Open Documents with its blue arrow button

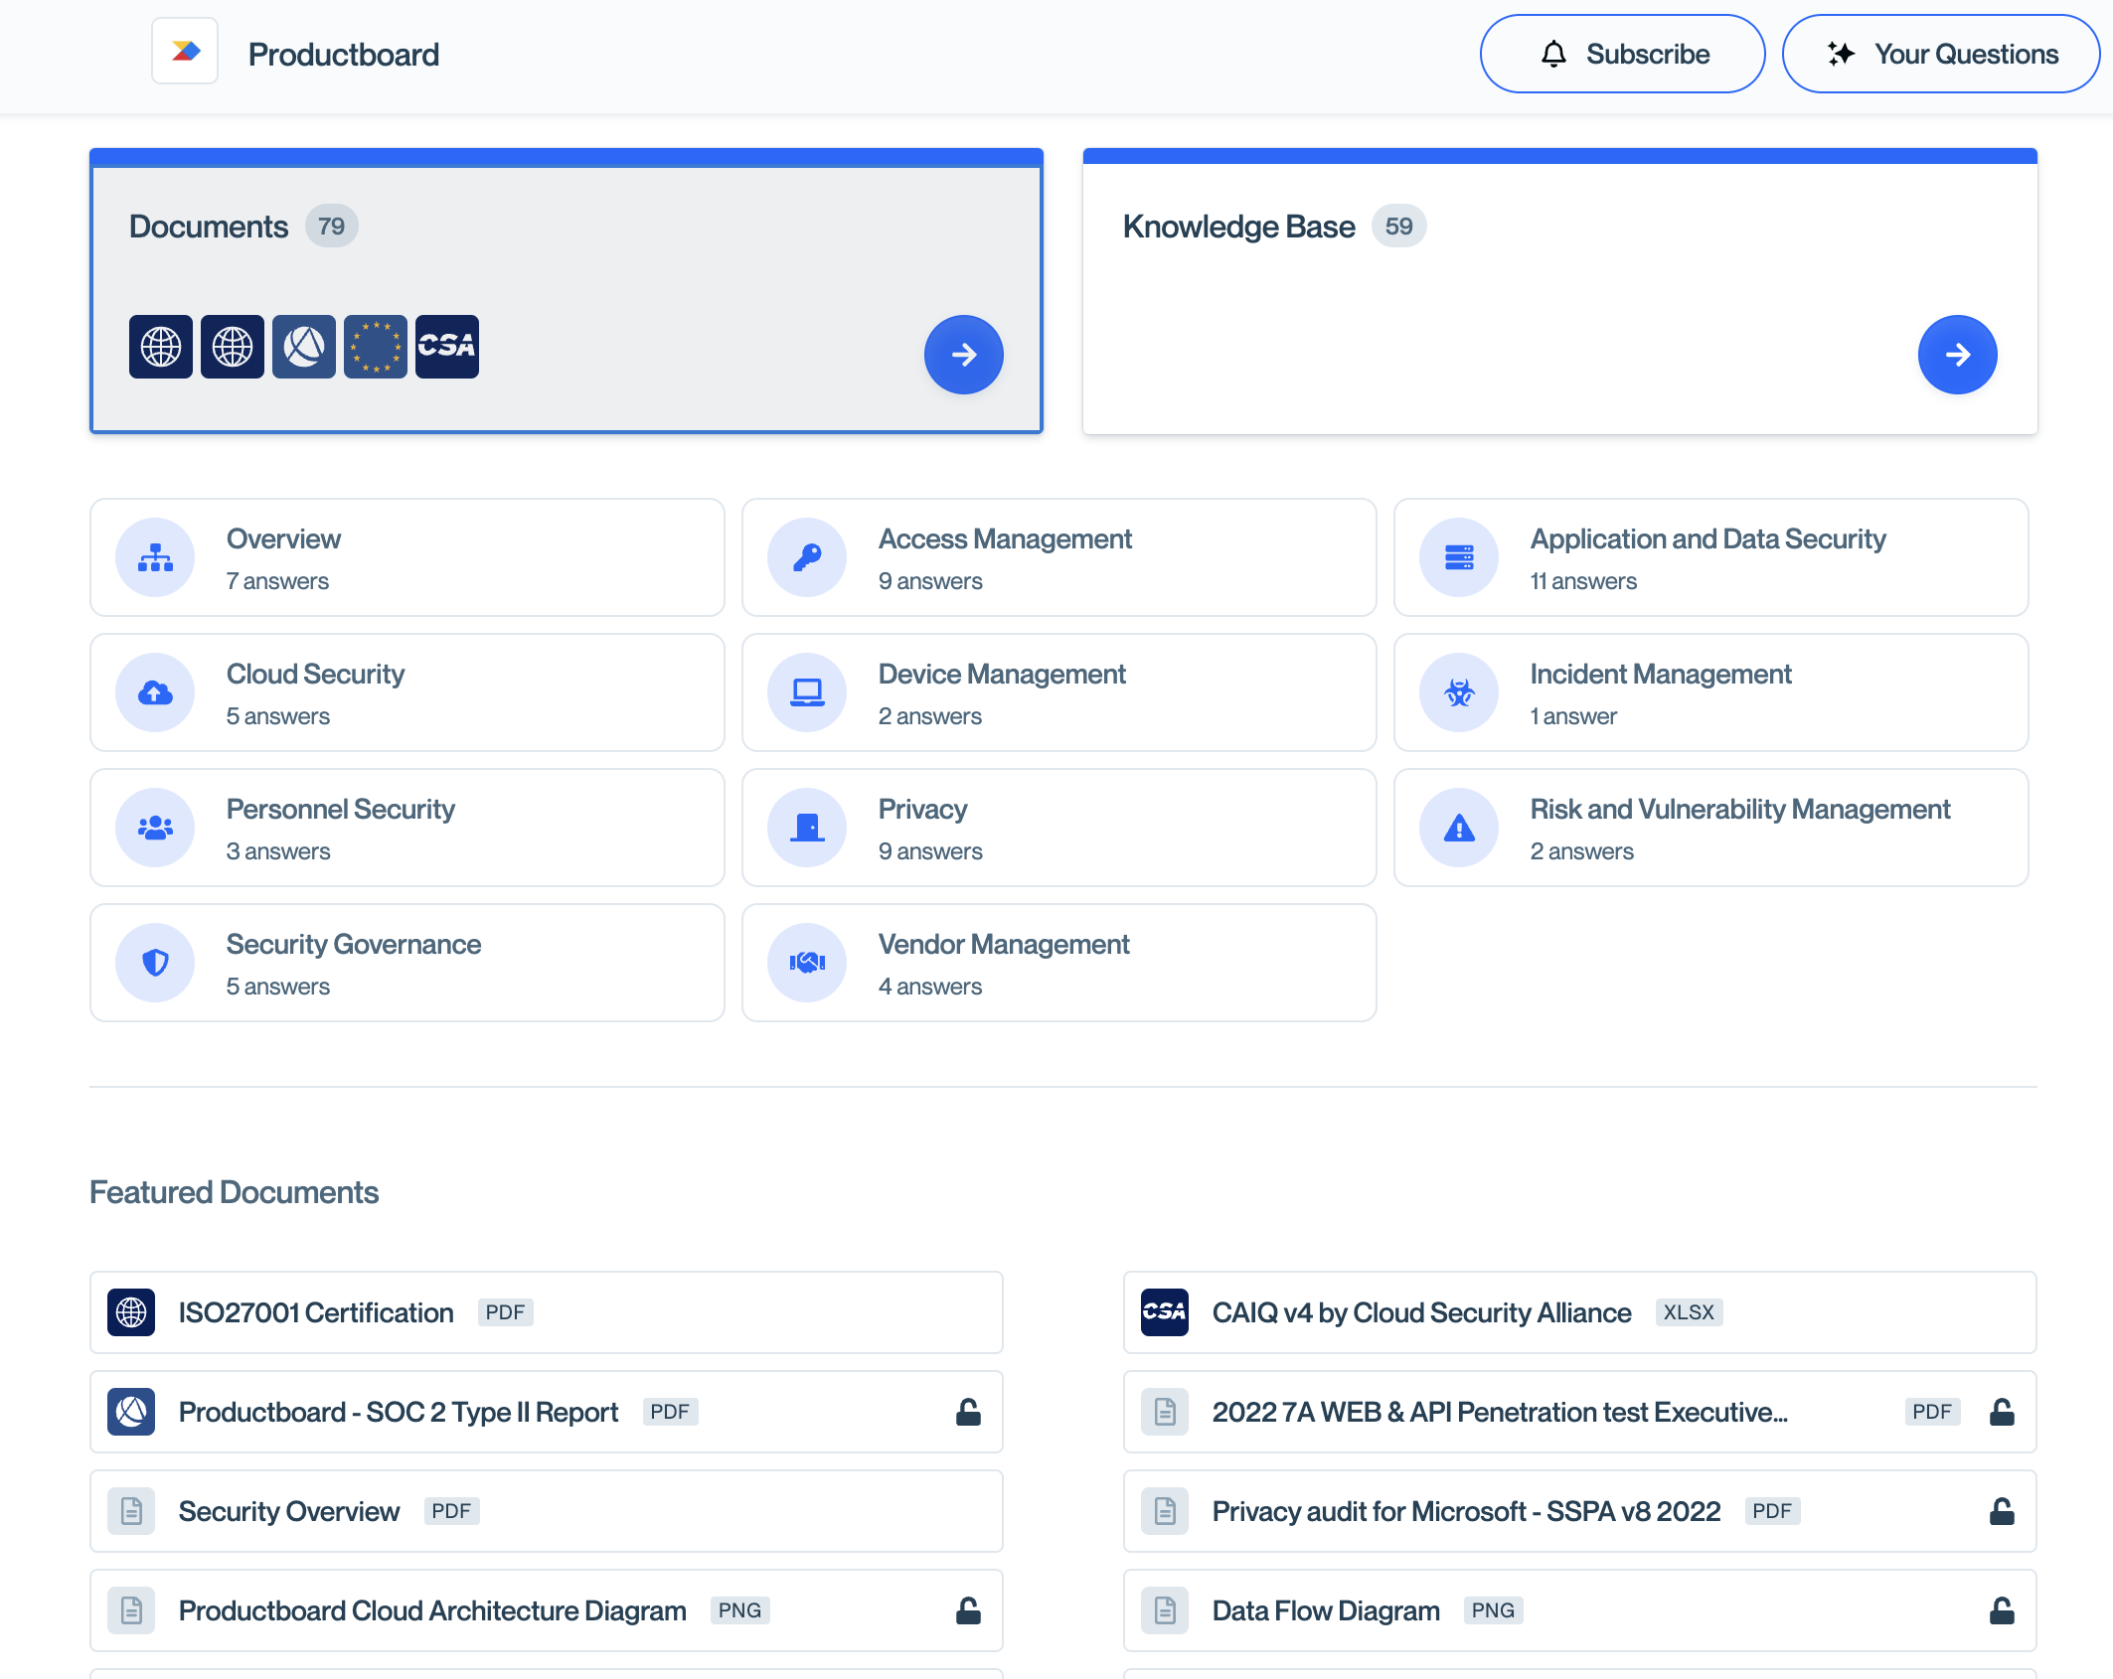click(x=963, y=355)
